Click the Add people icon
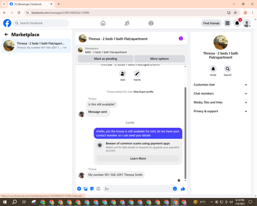 pyautogui.click(x=123, y=74)
